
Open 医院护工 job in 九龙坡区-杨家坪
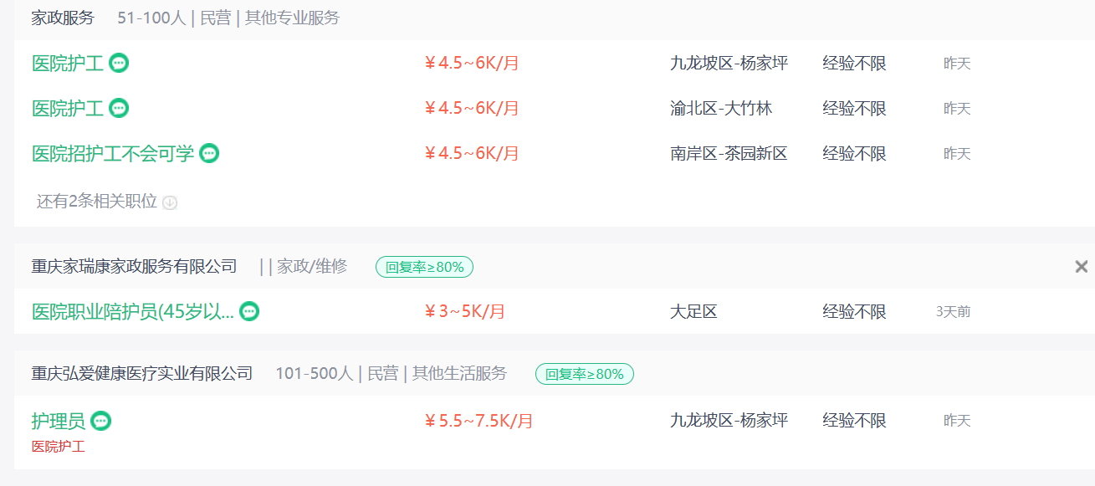(68, 63)
